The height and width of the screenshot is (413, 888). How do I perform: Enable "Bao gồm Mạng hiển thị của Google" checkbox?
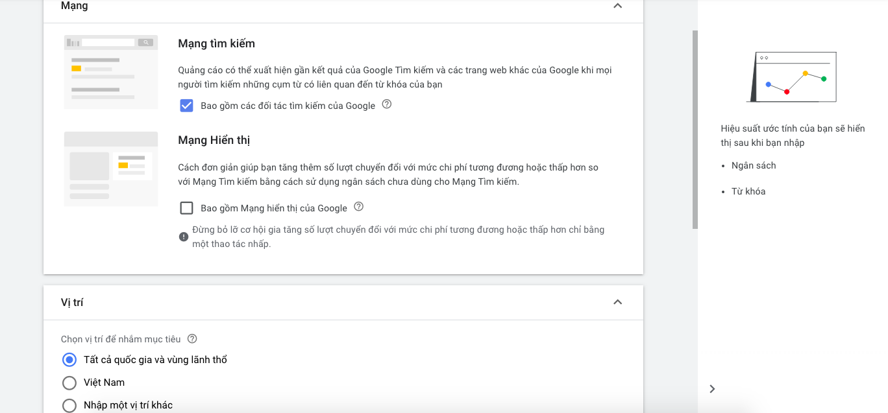point(186,208)
